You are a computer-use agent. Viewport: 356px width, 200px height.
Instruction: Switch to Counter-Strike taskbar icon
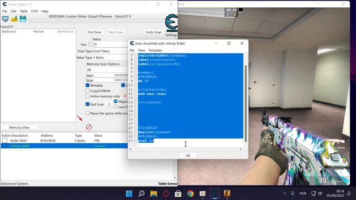(227, 193)
